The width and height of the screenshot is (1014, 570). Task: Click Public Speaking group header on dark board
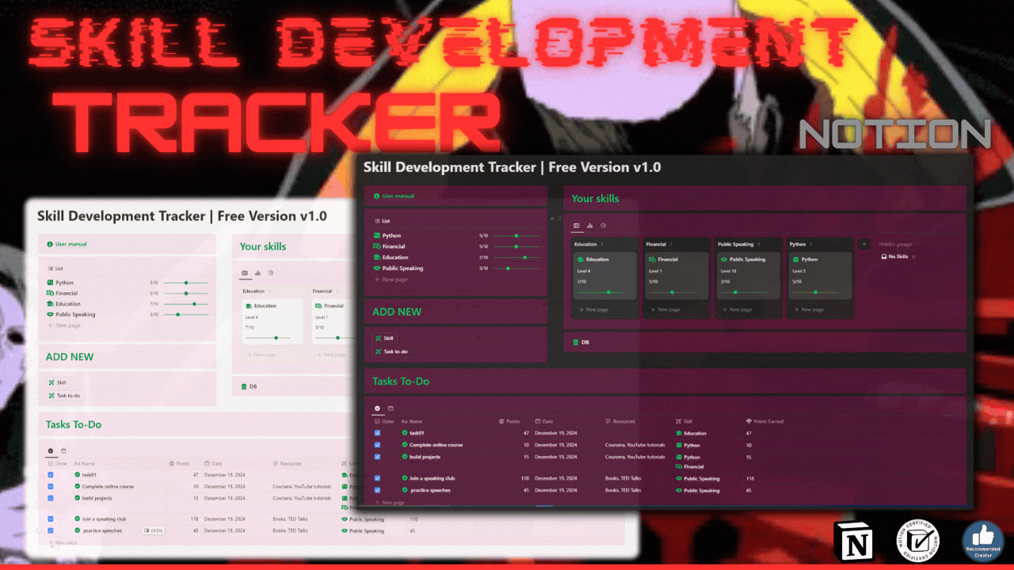[x=736, y=245]
